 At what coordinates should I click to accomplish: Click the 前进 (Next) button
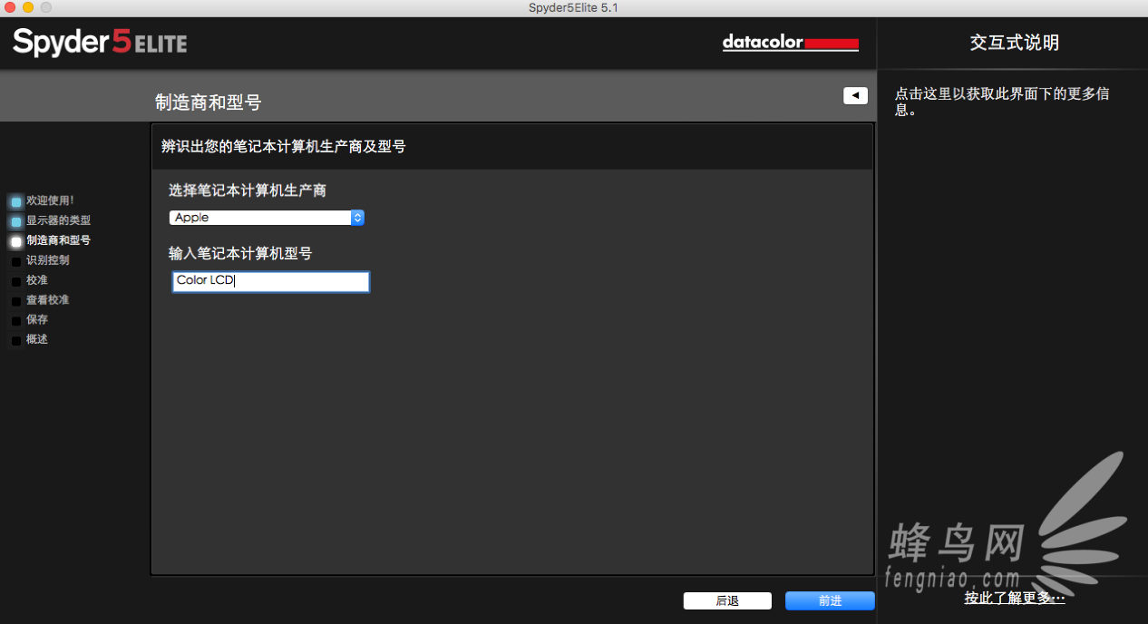[830, 600]
